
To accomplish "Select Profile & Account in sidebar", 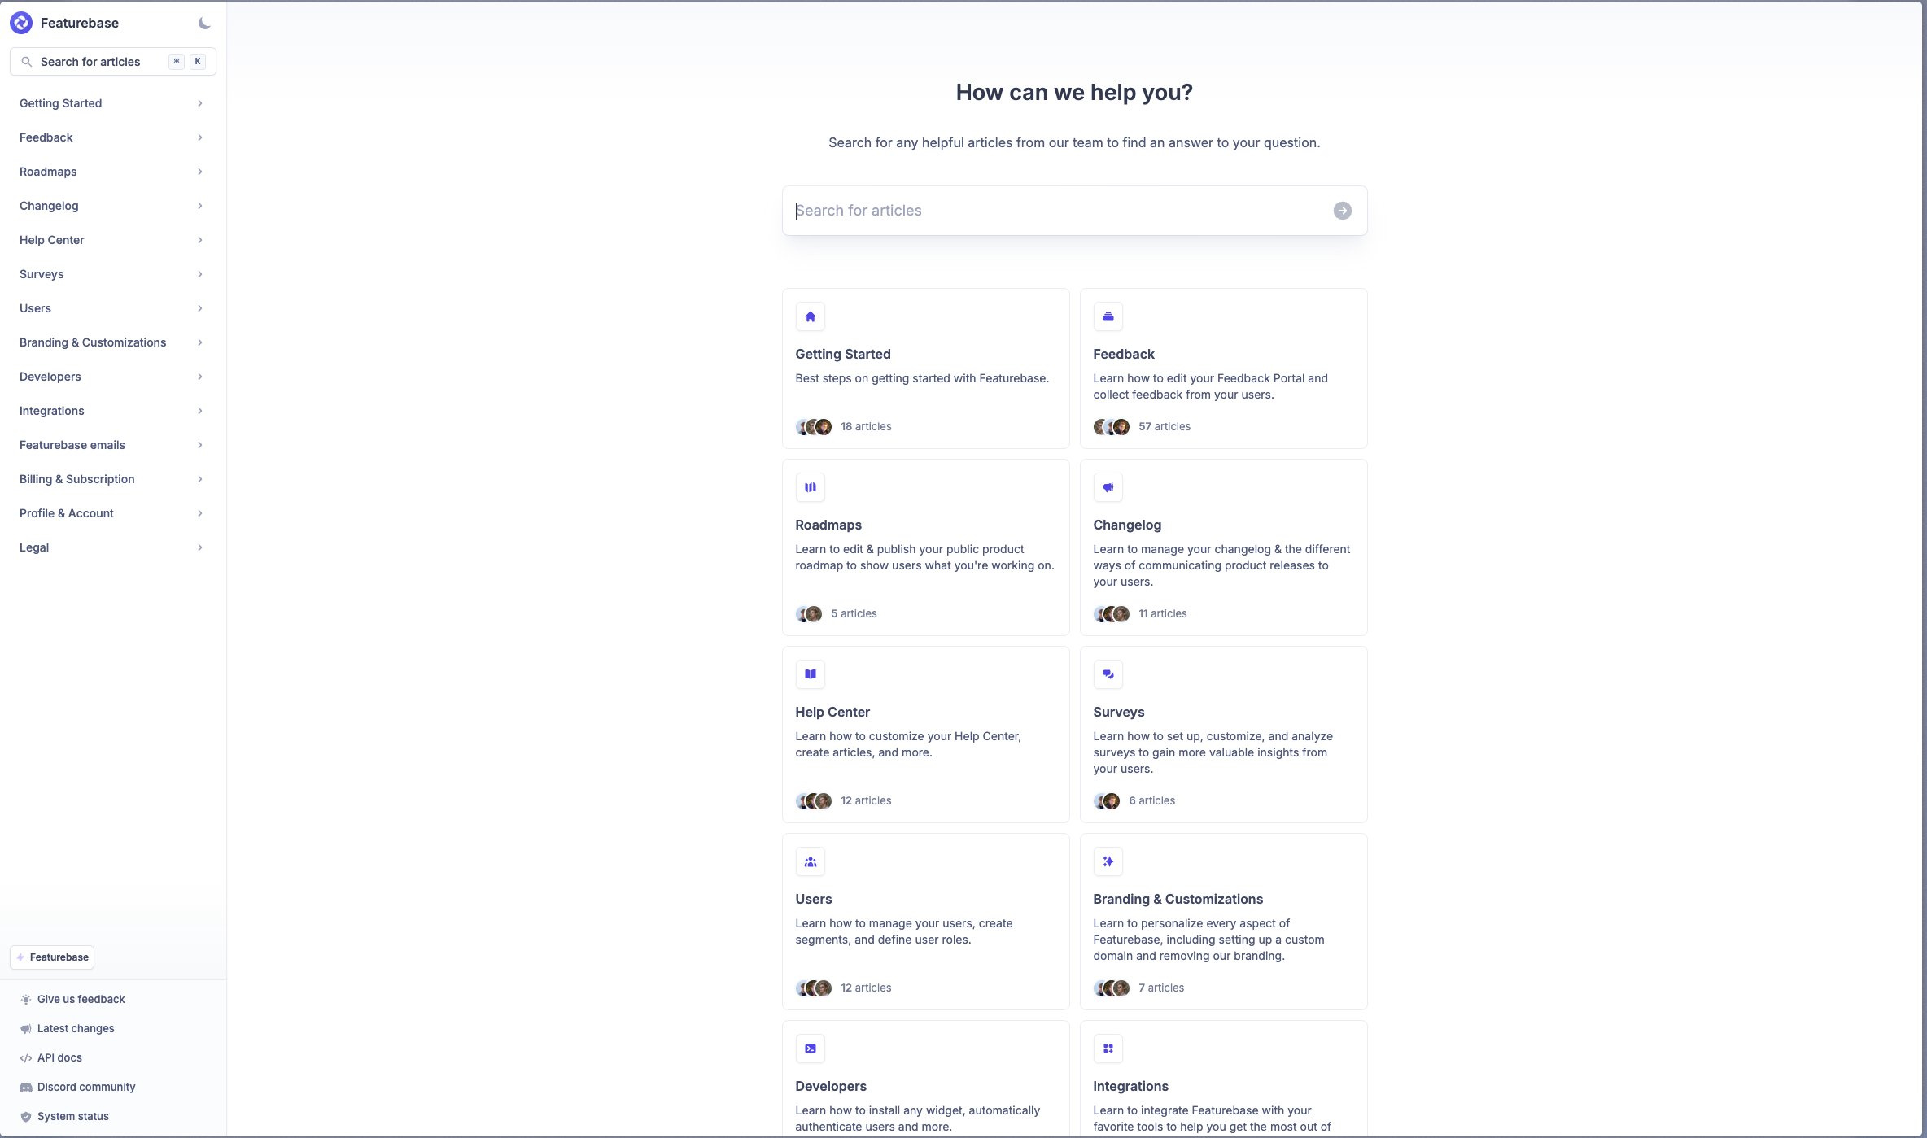I will coord(67,513).
